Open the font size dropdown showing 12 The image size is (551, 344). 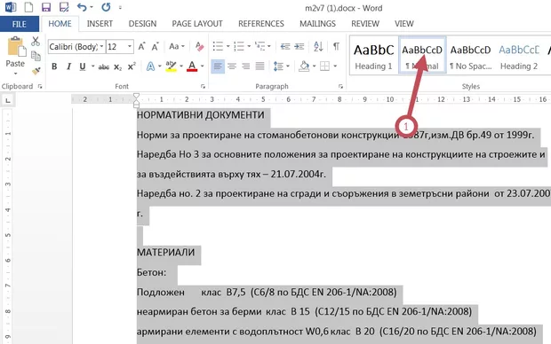(130, 46)
